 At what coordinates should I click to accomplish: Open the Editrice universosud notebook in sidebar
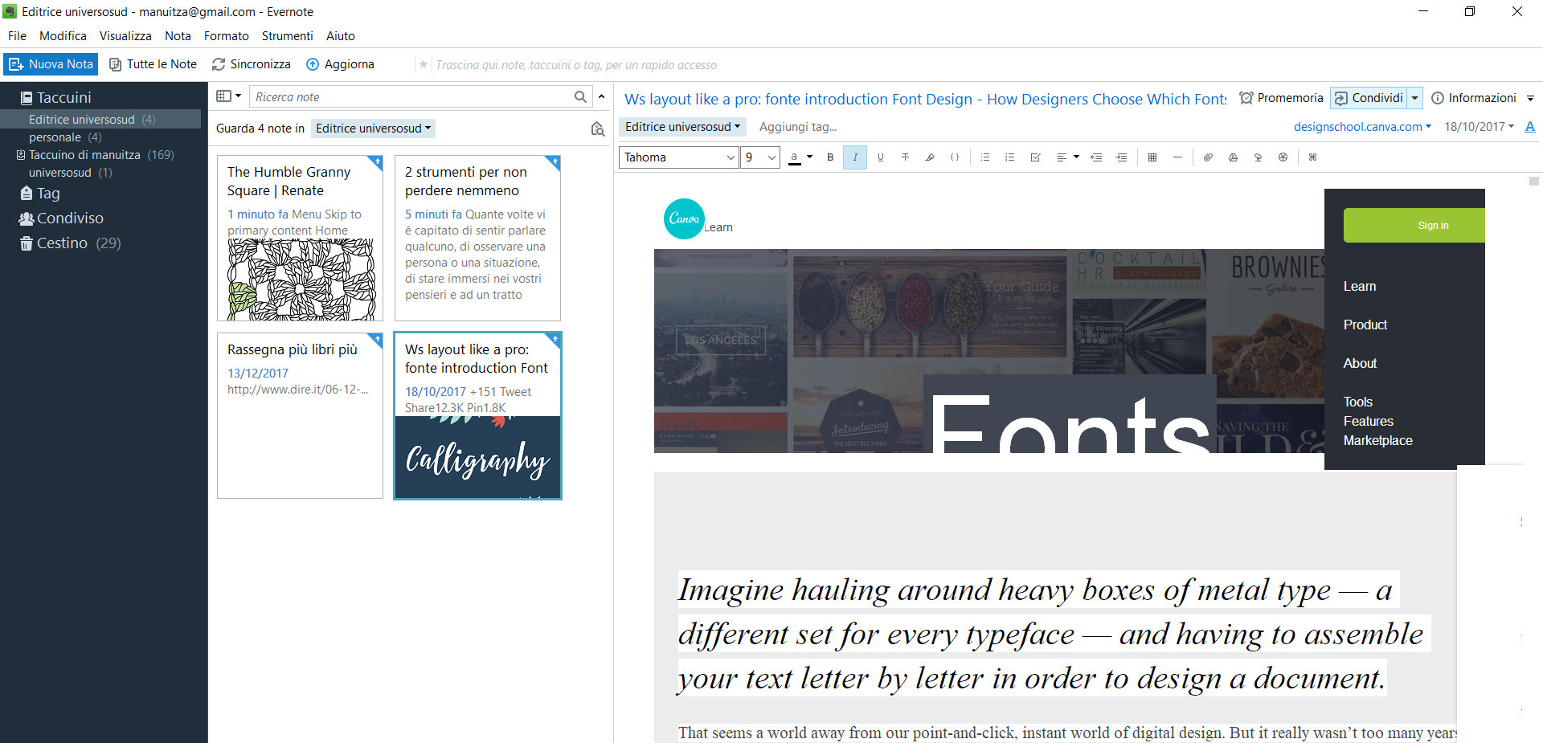pyautogui.click(x=100, y=119)
